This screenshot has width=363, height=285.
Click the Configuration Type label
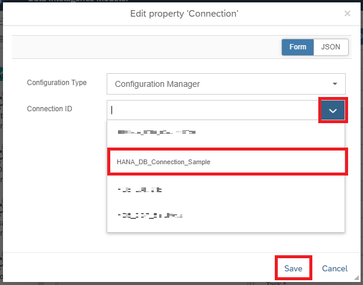pyautogui.click(x=57, y=83)
